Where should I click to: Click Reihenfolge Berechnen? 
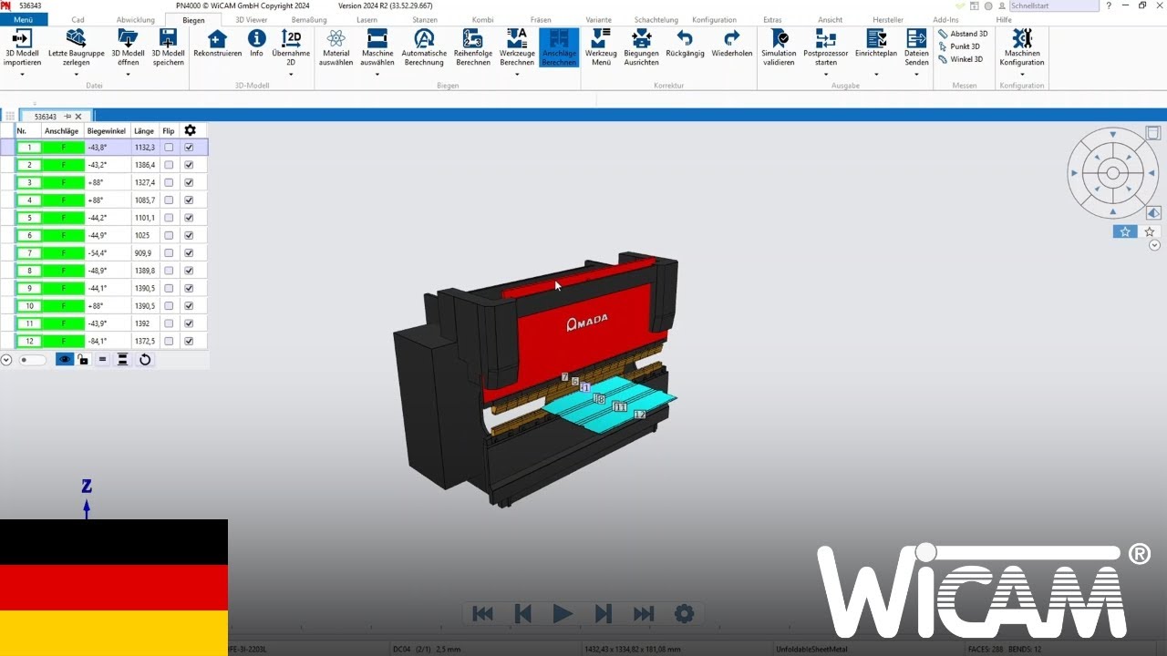pos(472,47)
